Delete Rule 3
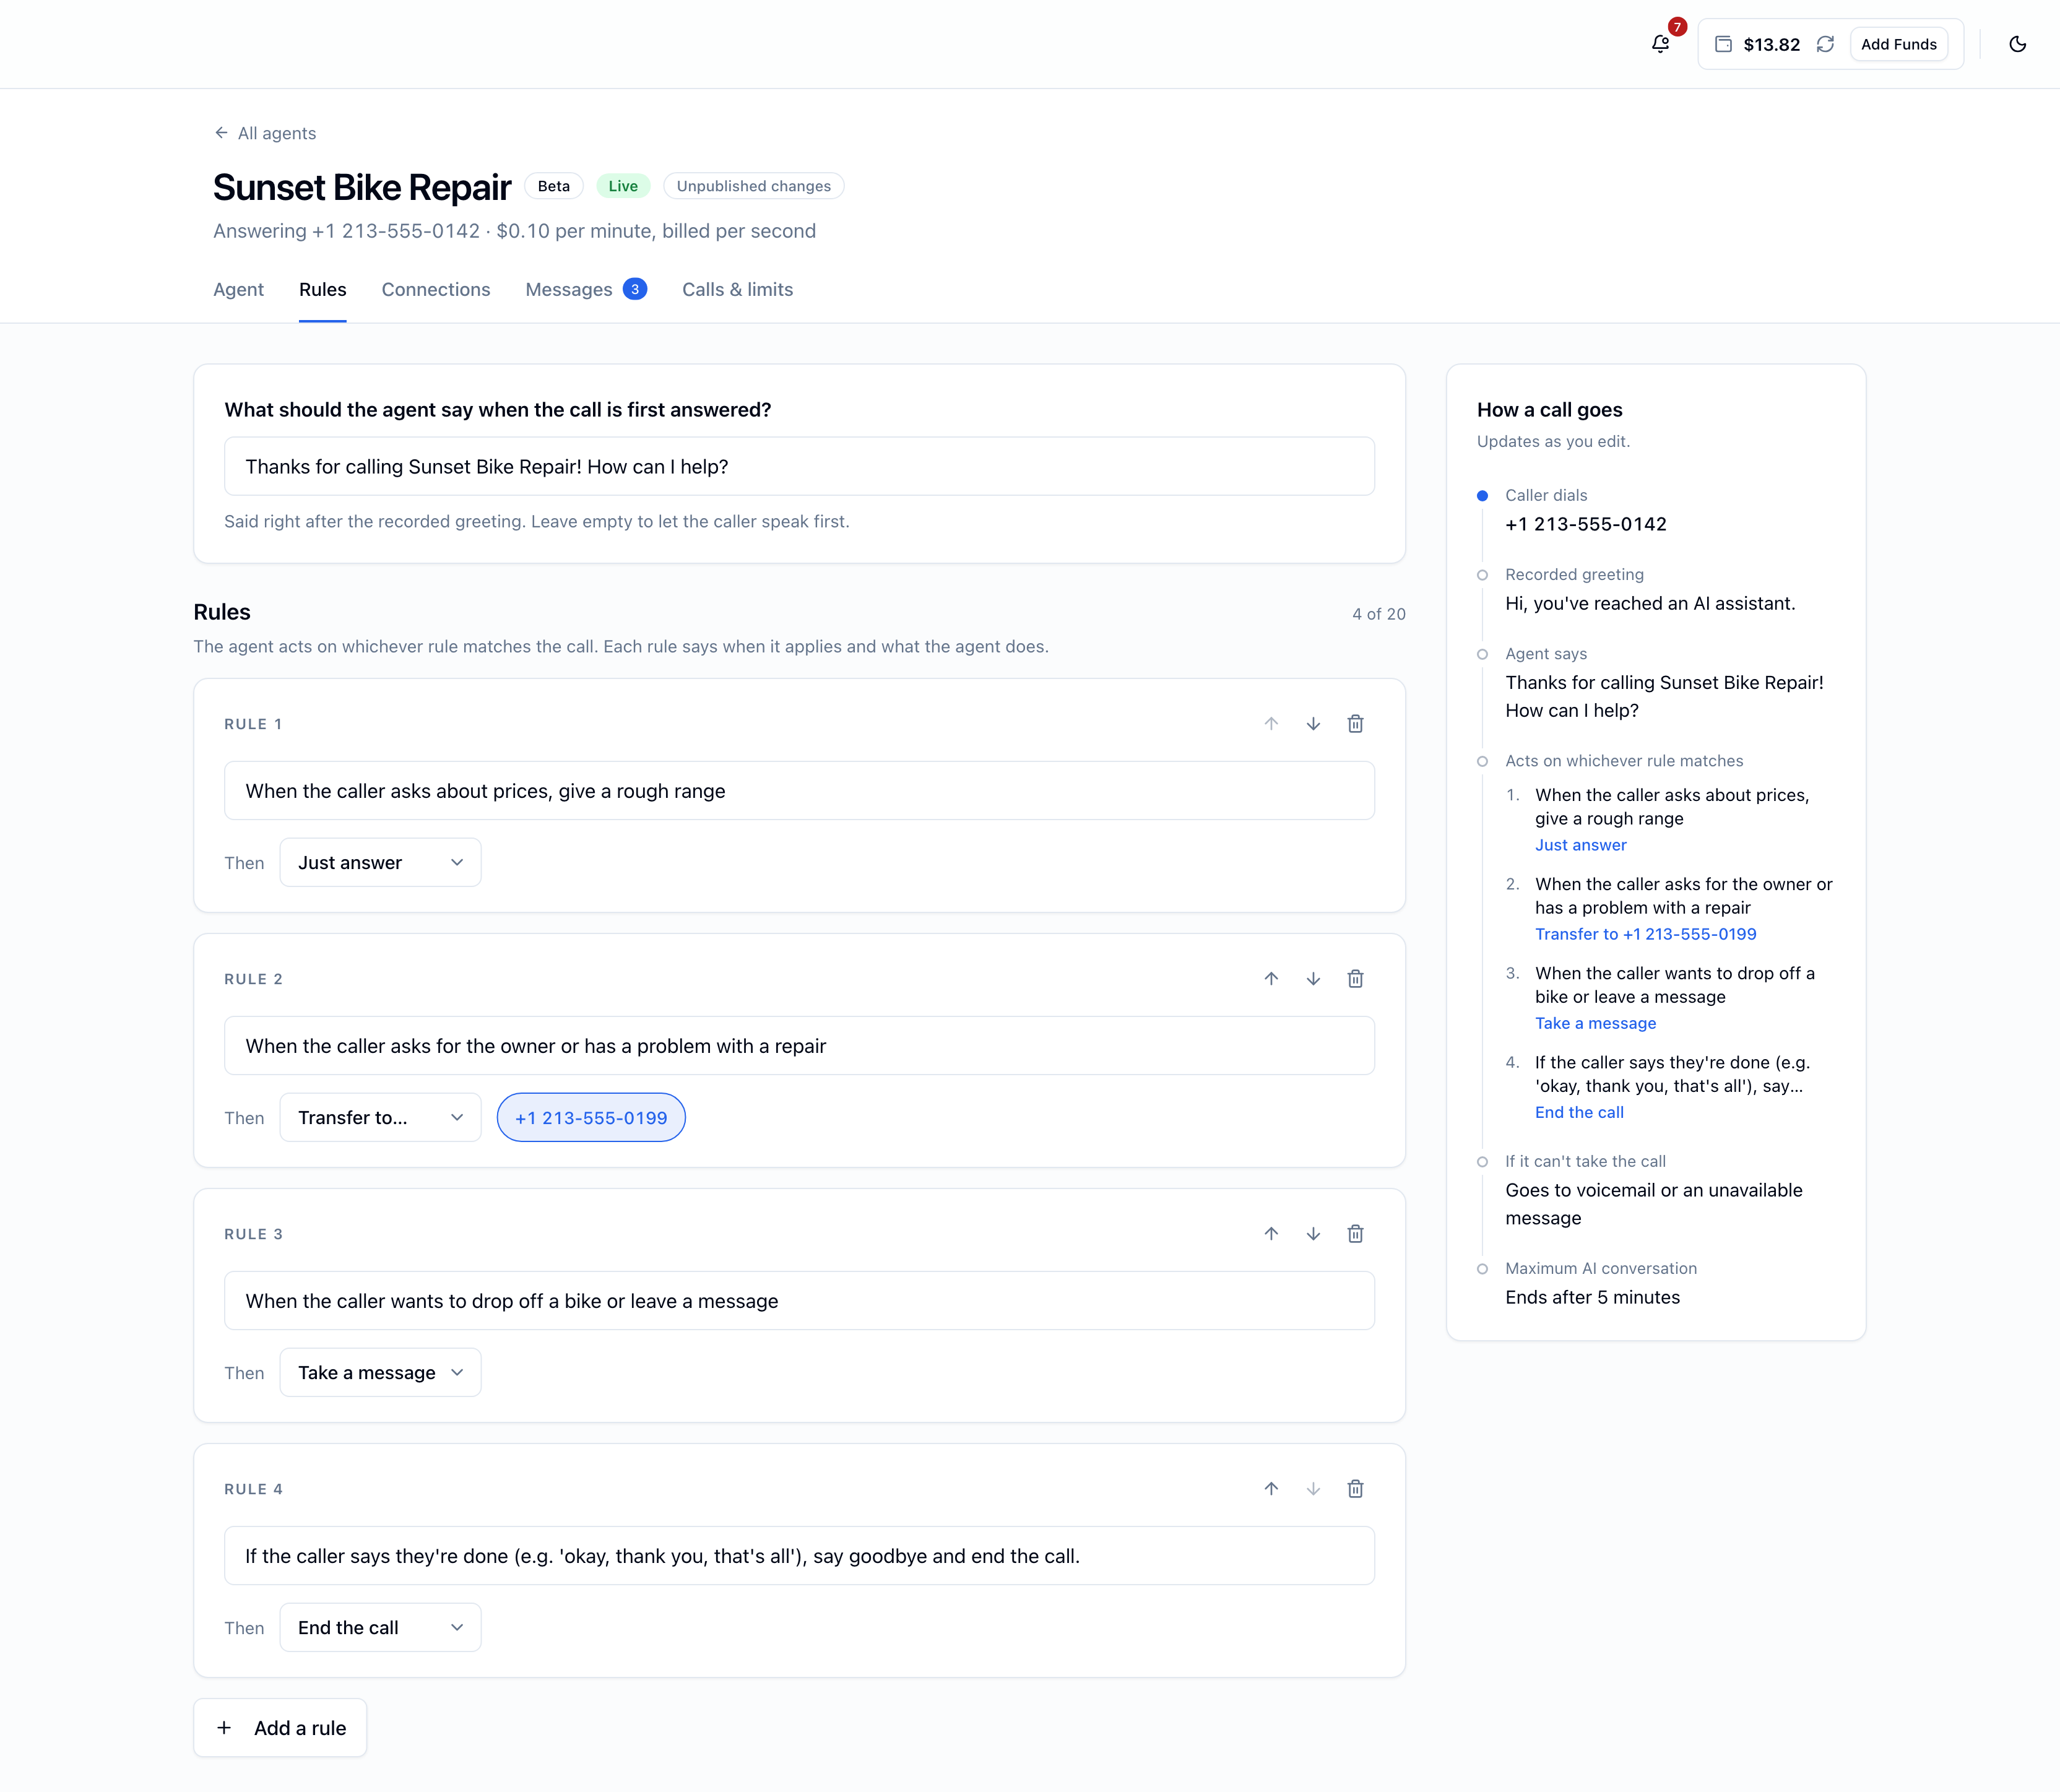Screen dimensions: 2060x1792 1355,1234
